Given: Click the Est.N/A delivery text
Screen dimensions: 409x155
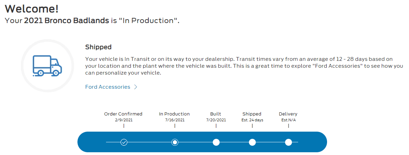Looking at the screenshot, I should tap(289, 120).
